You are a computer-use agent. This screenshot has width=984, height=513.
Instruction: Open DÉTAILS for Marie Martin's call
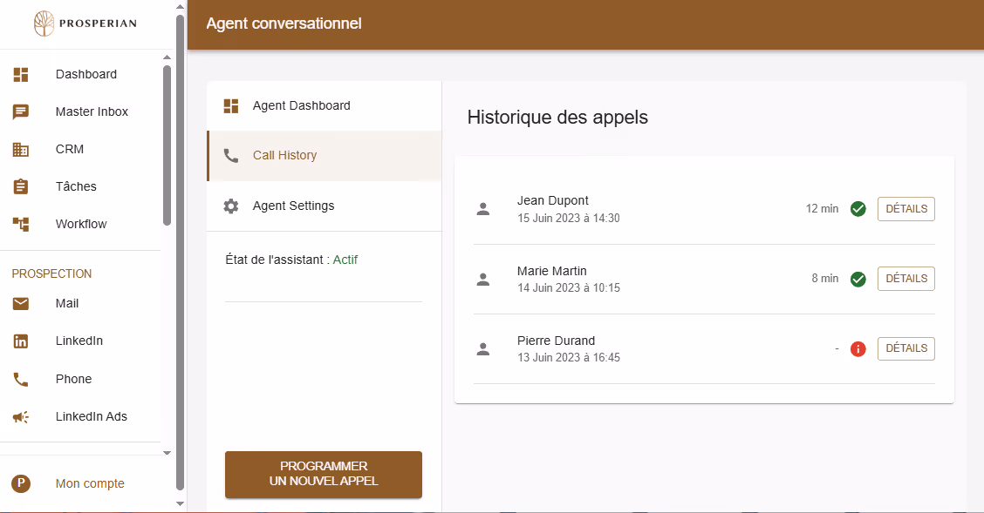[x=905, y=278]
